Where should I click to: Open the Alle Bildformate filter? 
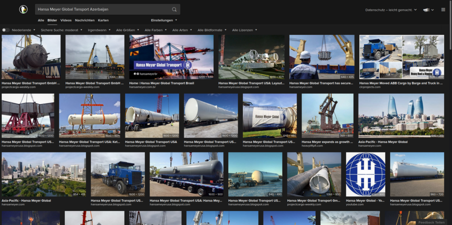point(212,30)
